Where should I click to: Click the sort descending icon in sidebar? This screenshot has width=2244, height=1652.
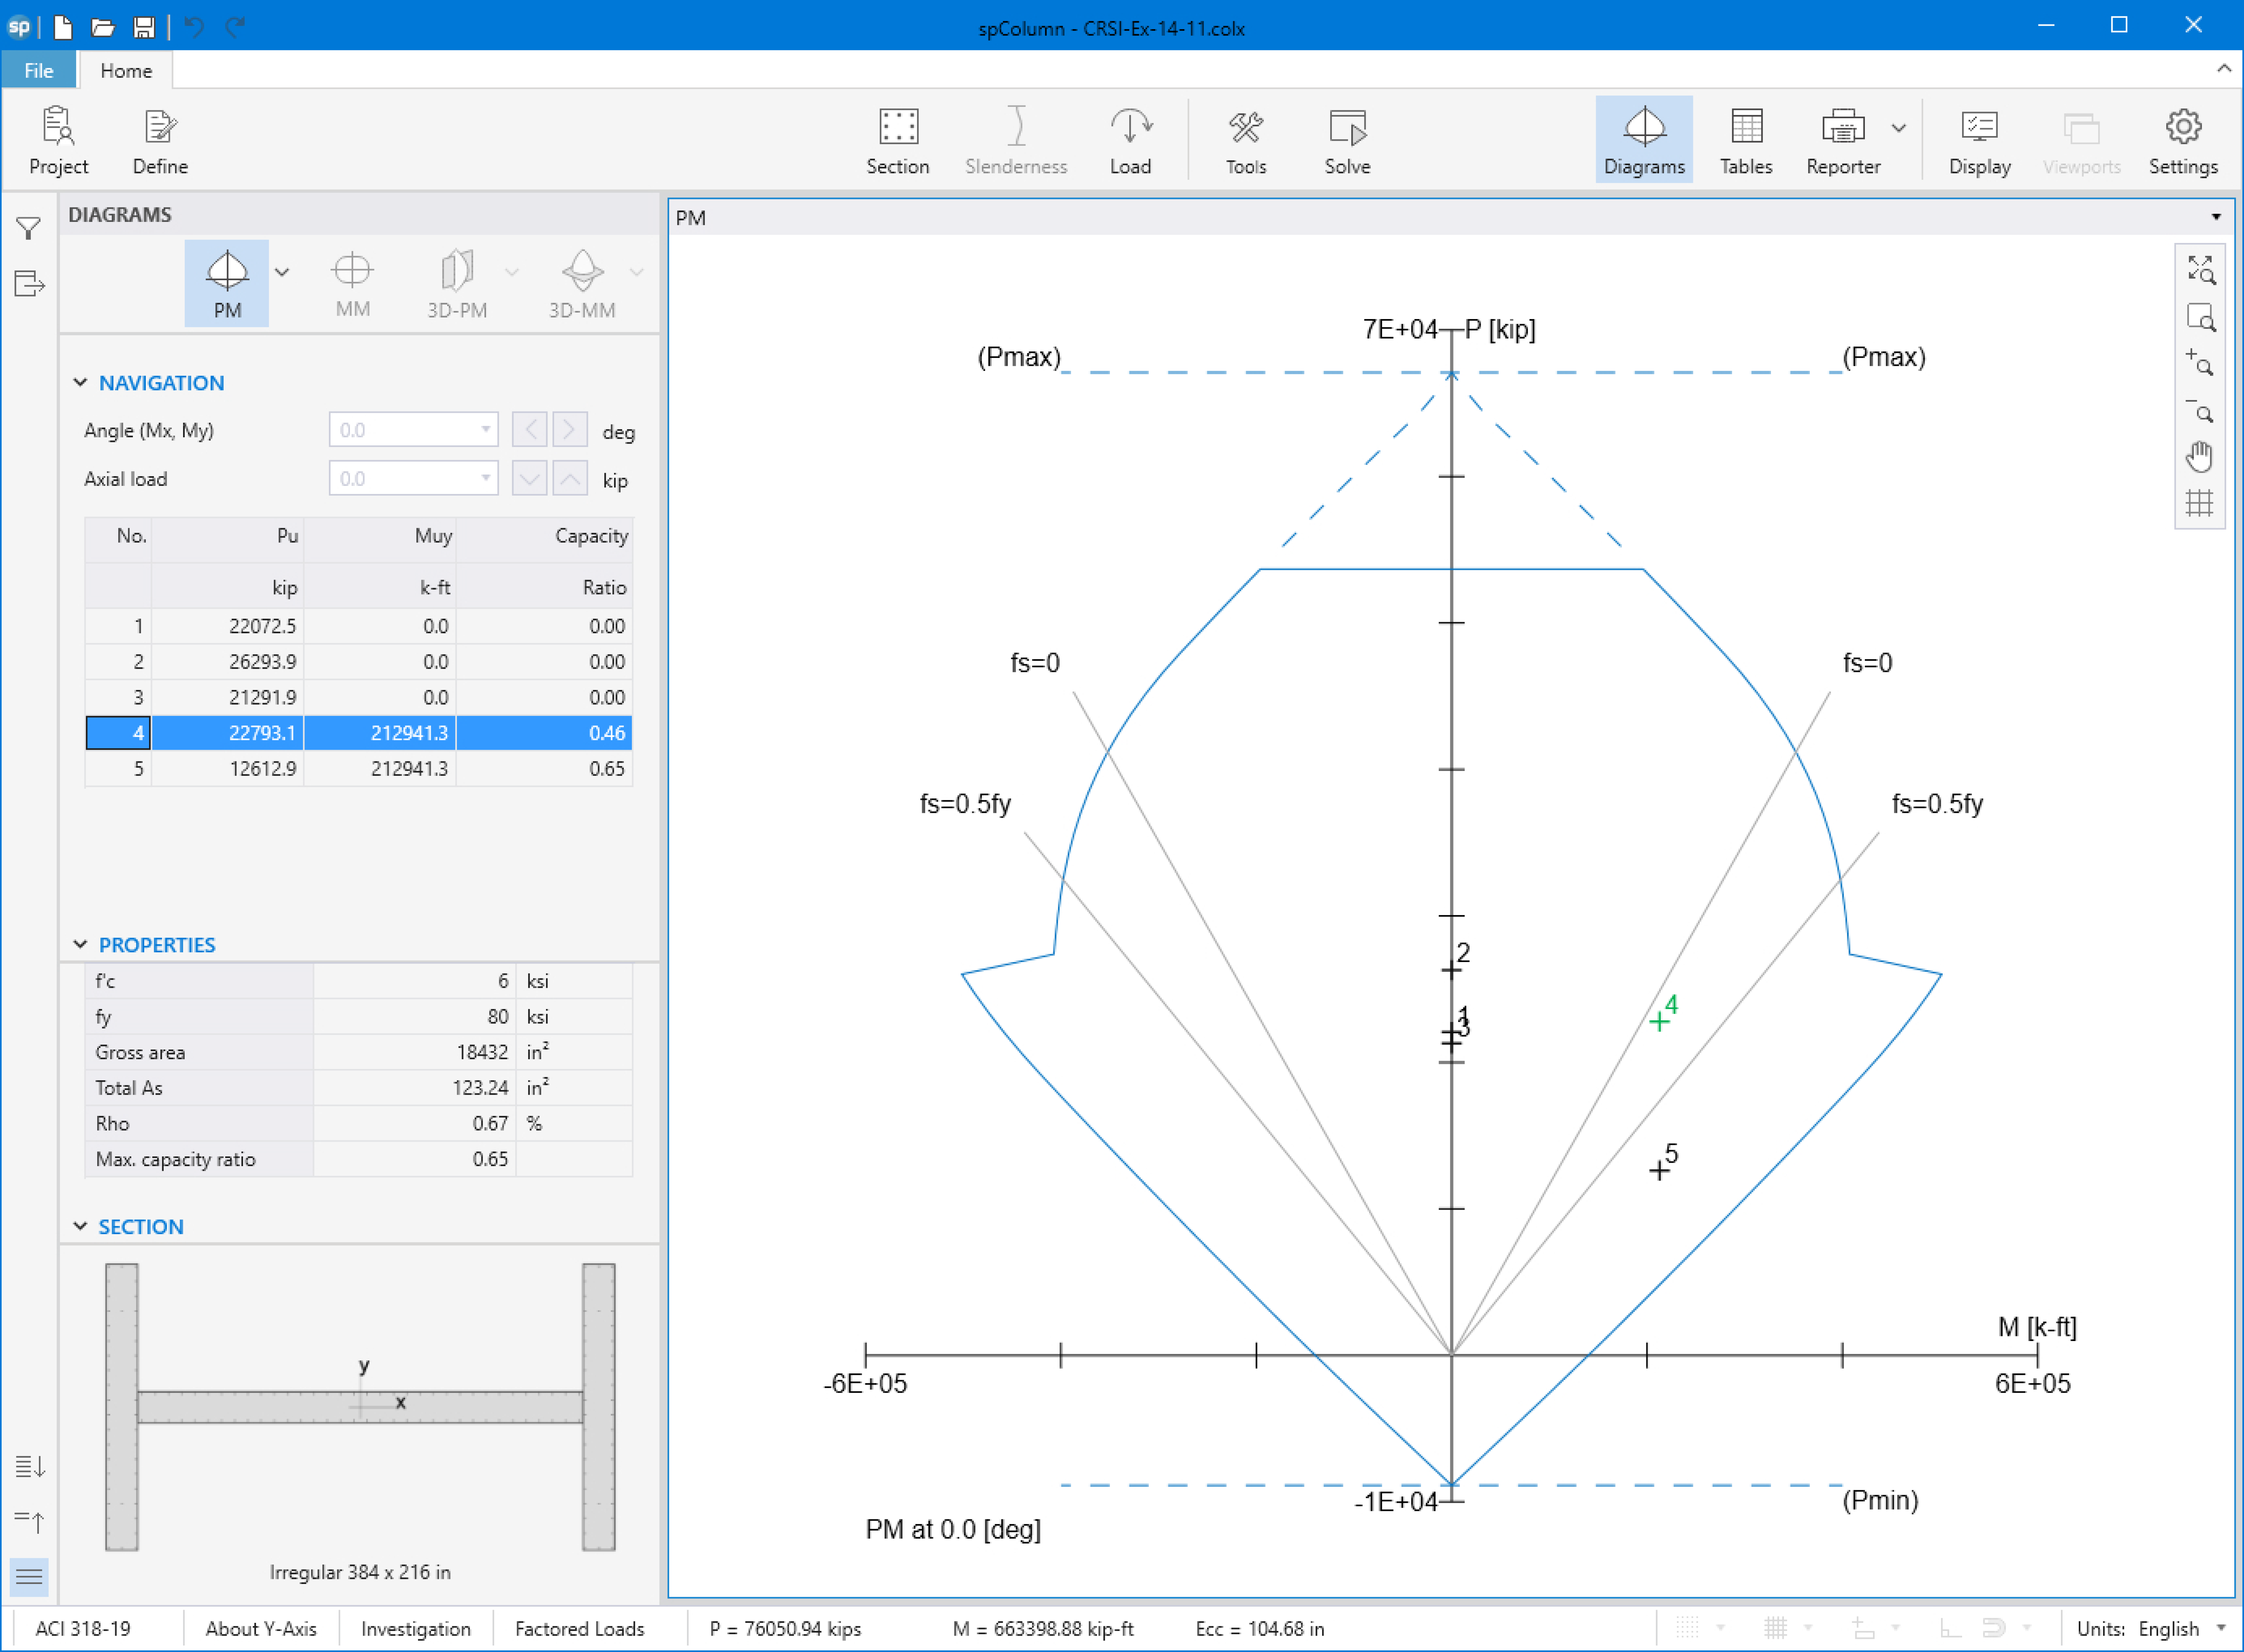point(29,1467)
